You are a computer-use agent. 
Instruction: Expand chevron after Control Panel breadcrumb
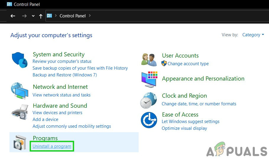[x=90, y=16]
